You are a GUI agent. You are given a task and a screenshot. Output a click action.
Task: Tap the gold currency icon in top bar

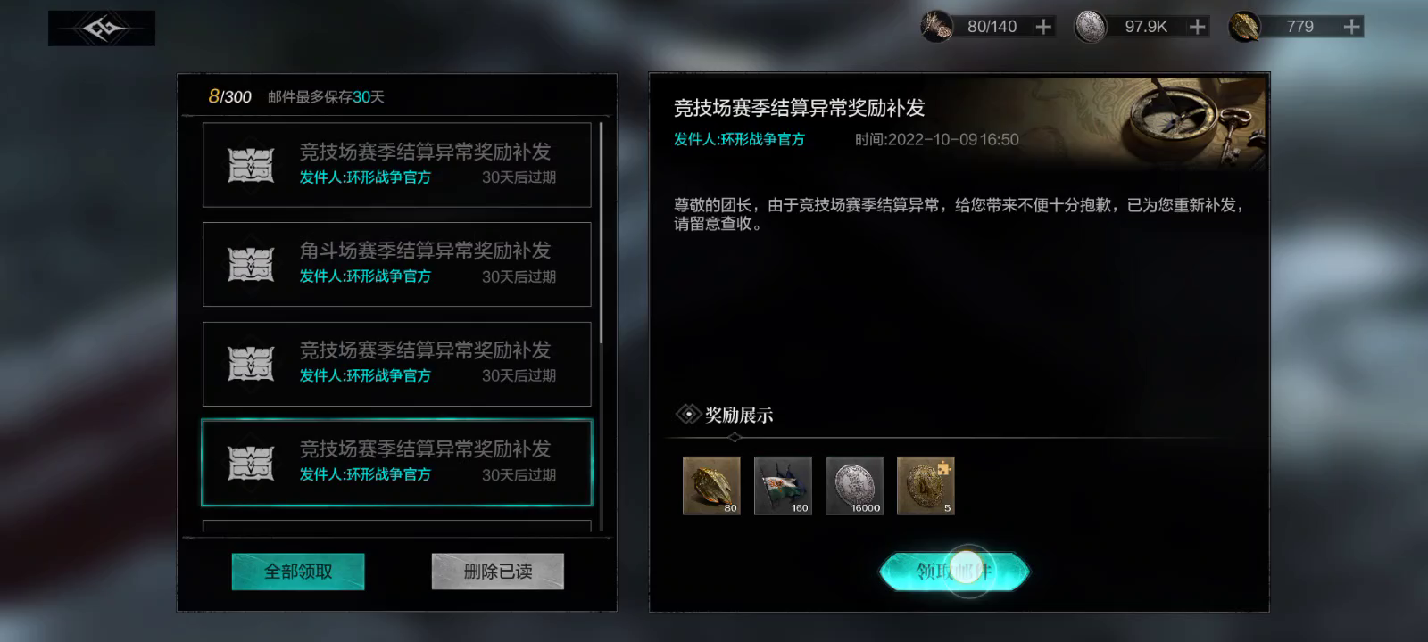(x=1244, y=27)
